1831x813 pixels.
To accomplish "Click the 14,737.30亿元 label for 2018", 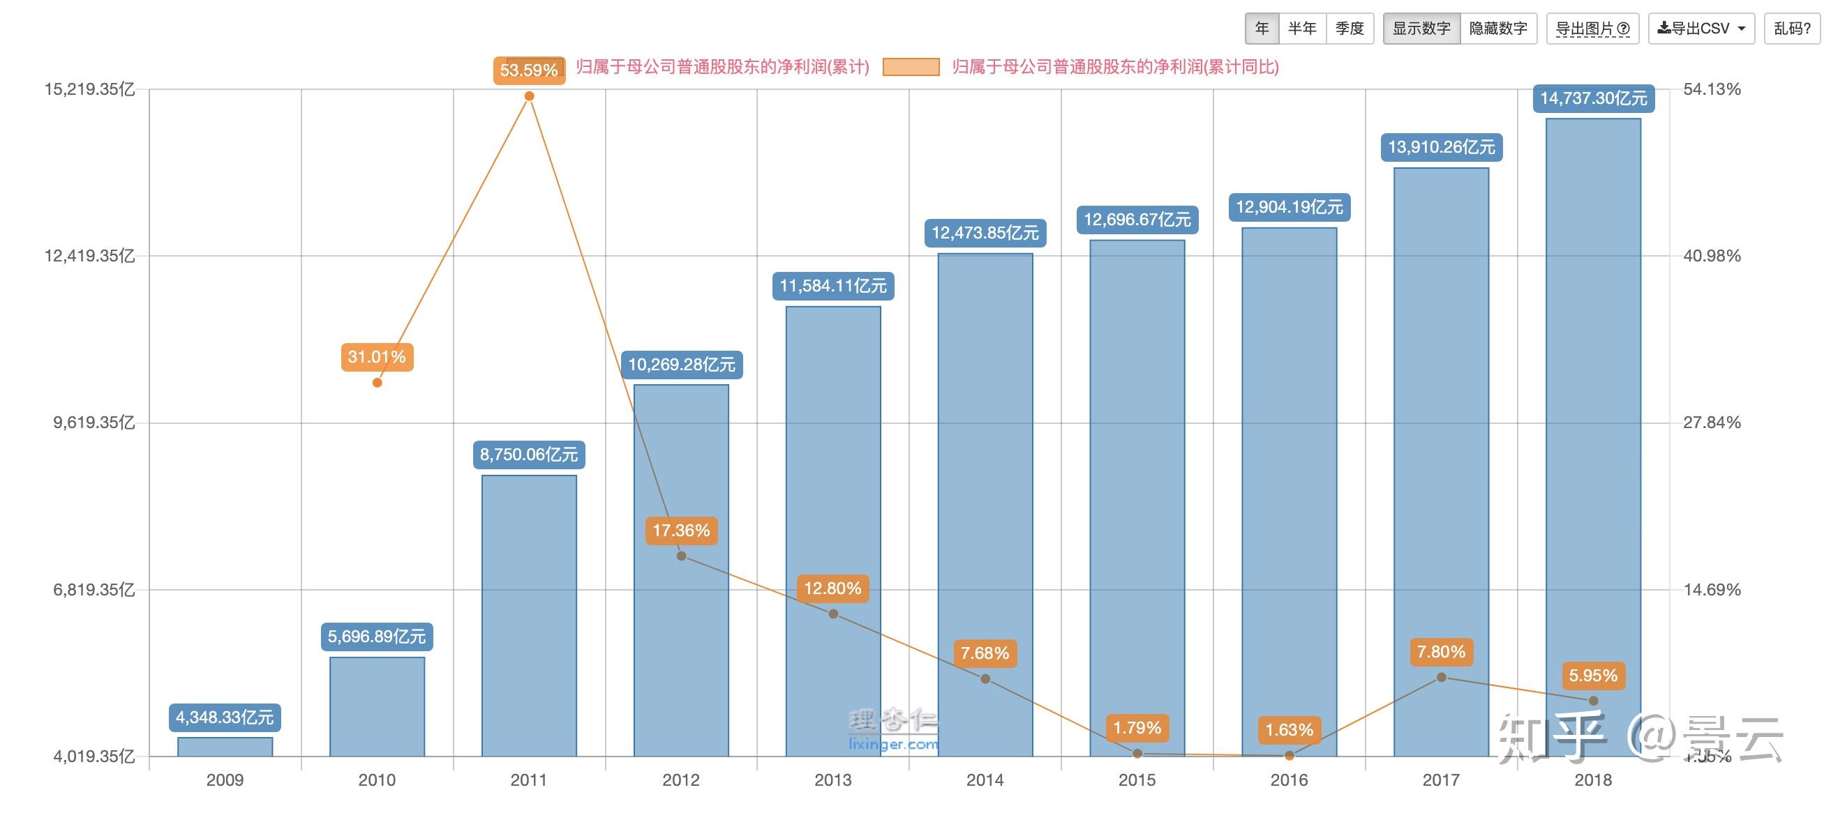I will (1594, 98).
